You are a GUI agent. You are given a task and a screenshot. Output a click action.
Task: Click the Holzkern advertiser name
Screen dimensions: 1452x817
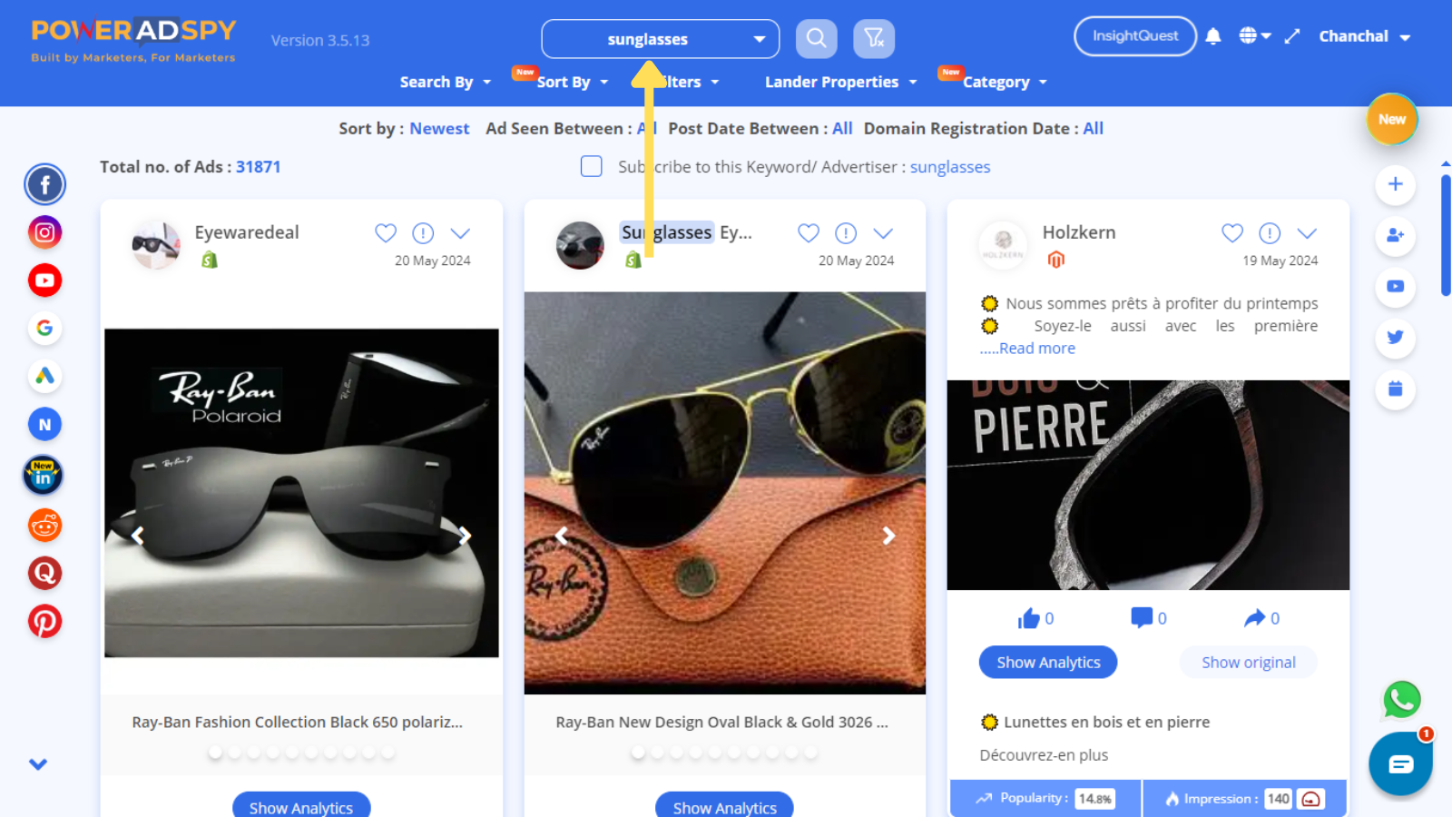(x=1079, y=232)
